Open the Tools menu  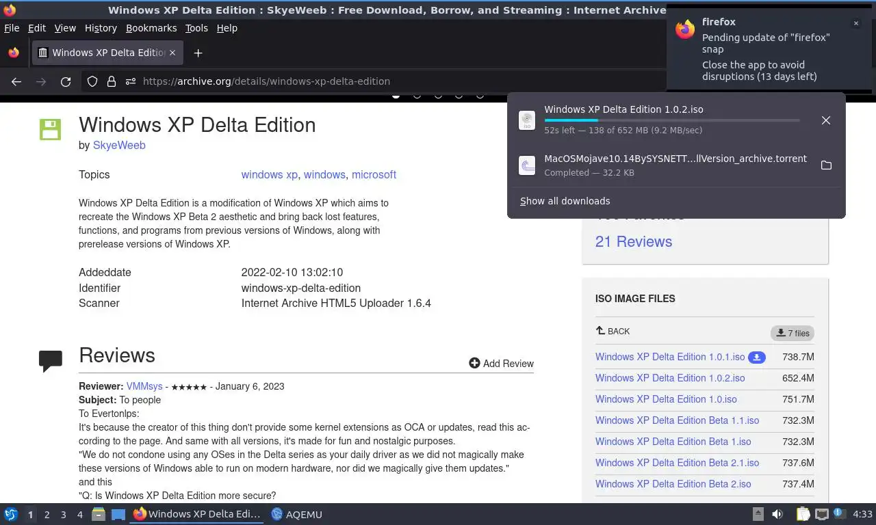[x=196, y=28]
